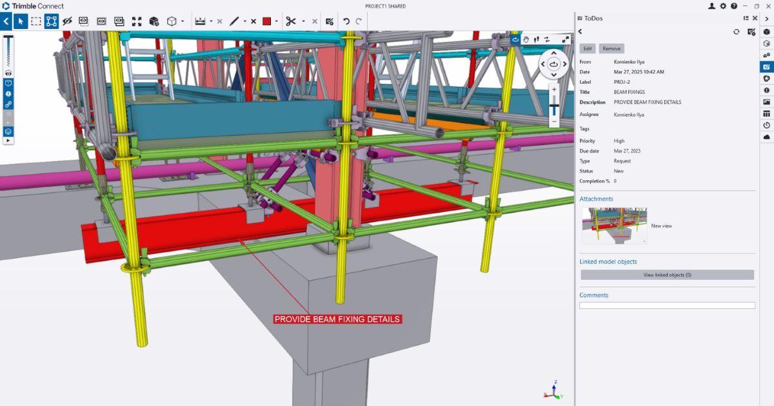Fit the model to view with arrows icon
774x406 pixels.
pos(137,21)
